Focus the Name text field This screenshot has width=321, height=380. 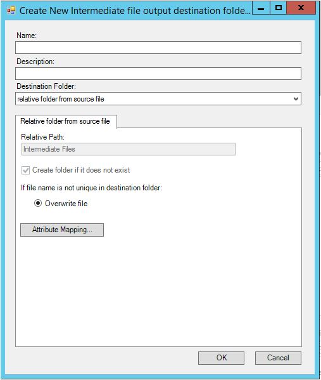158,48
